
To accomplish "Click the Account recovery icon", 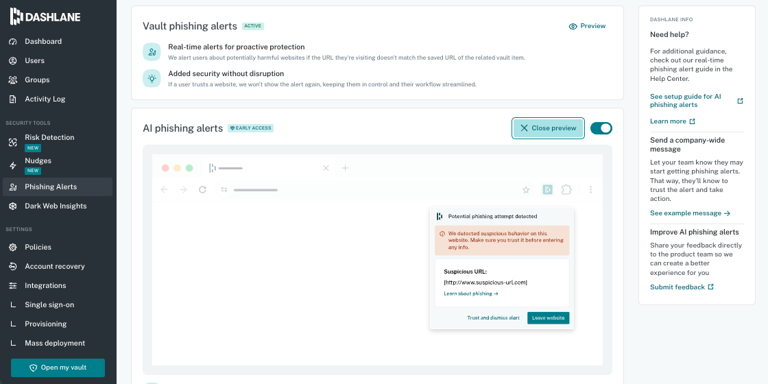I will (x=13, y=267).
